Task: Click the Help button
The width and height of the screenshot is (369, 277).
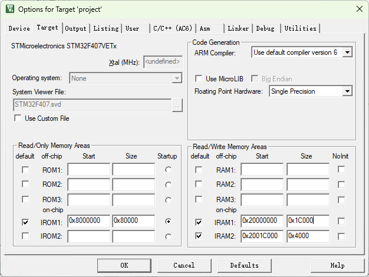Action: 337,265
